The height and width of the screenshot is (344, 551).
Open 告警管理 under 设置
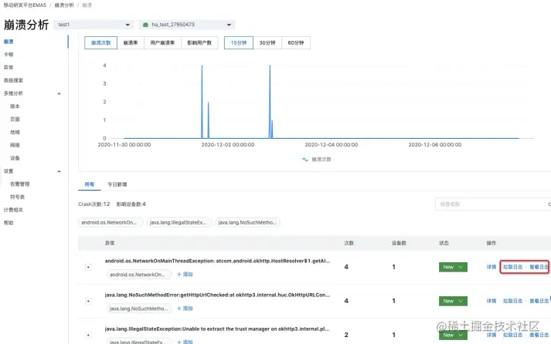pos(19,184)
